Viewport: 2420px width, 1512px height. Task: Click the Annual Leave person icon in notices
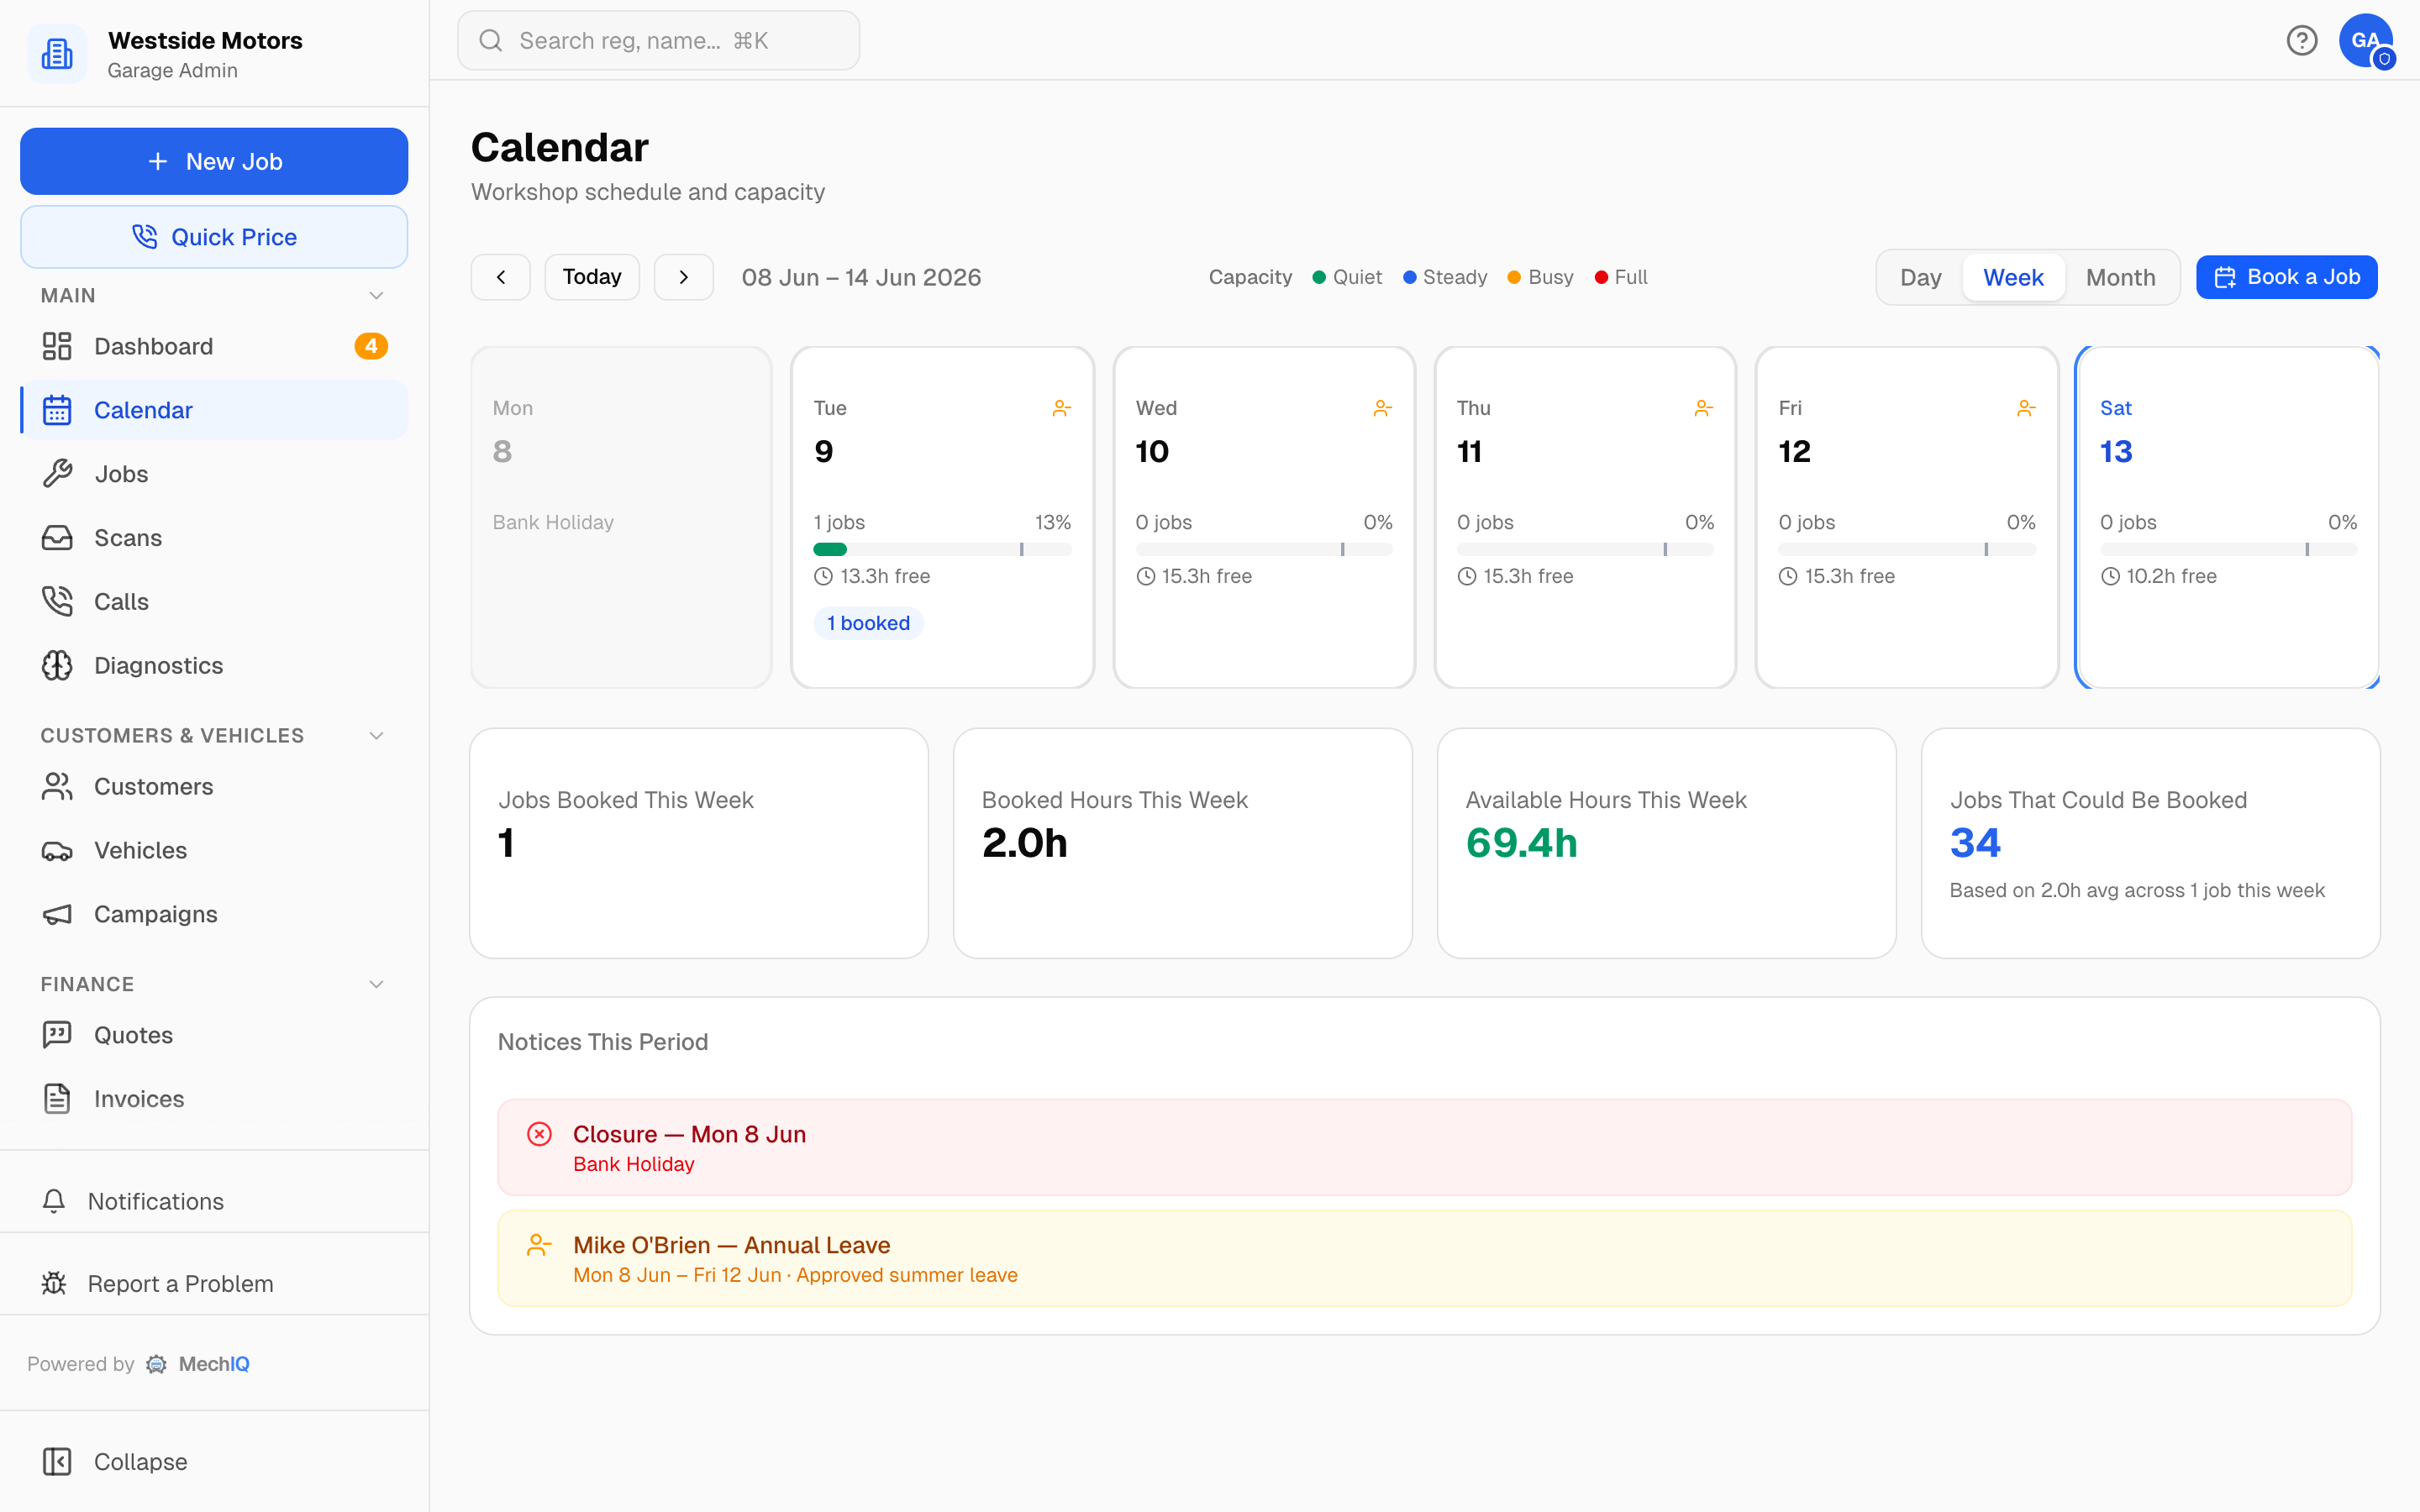[539, 1245]
